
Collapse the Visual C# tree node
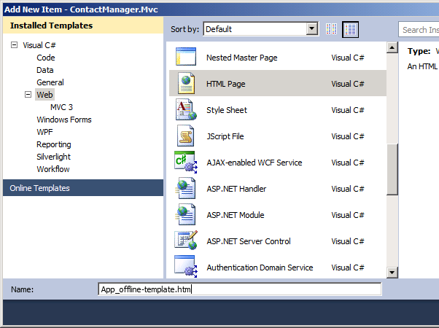pyautogui.click(x=14, y=45)
